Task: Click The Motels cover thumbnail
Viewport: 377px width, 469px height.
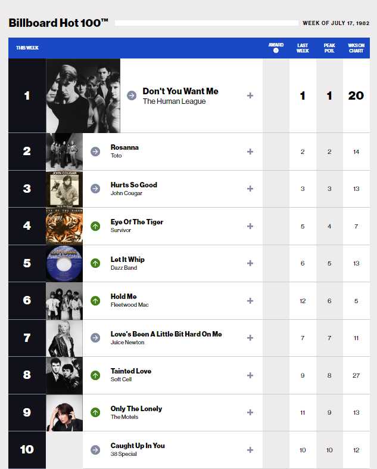Action: point(64,412)
